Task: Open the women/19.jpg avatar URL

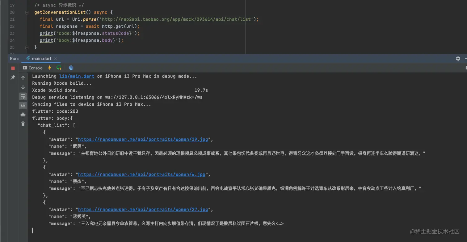Action: tap(143, 139)
